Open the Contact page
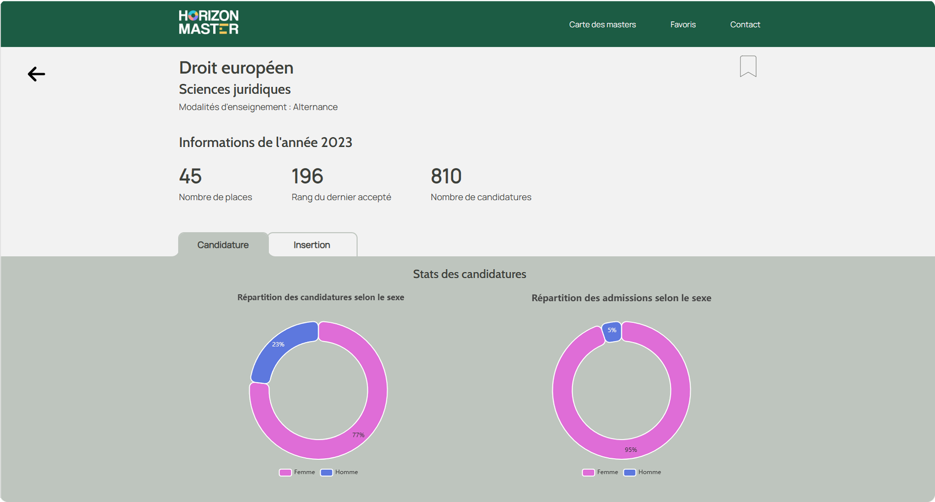The width and height of the screenshot is (935, 502). point(745,24)
